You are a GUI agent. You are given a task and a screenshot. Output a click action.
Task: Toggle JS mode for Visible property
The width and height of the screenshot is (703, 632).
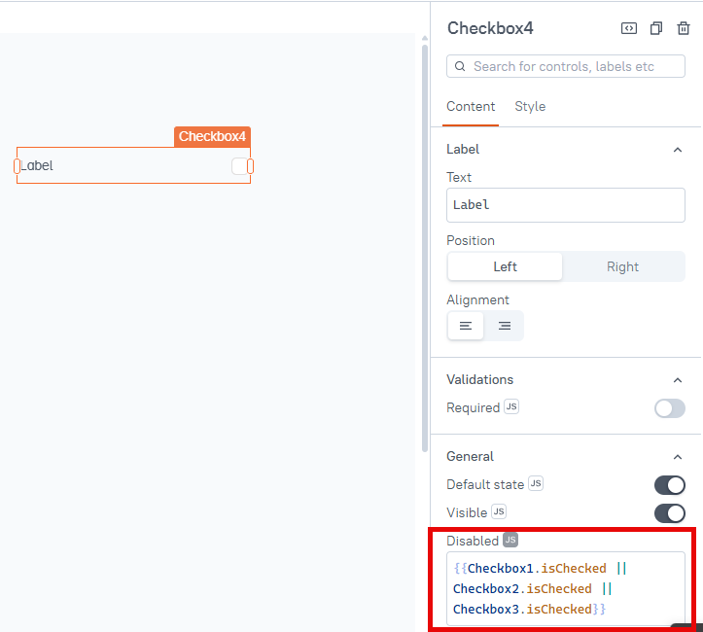click(499, 511)
